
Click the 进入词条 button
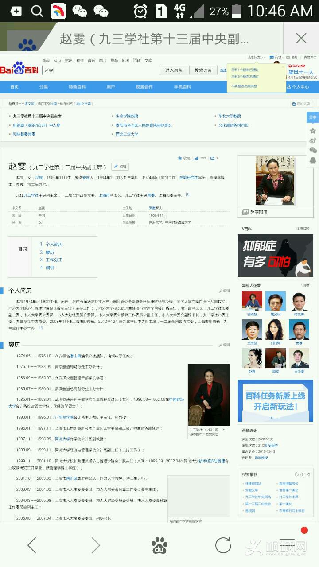point(174,70)
